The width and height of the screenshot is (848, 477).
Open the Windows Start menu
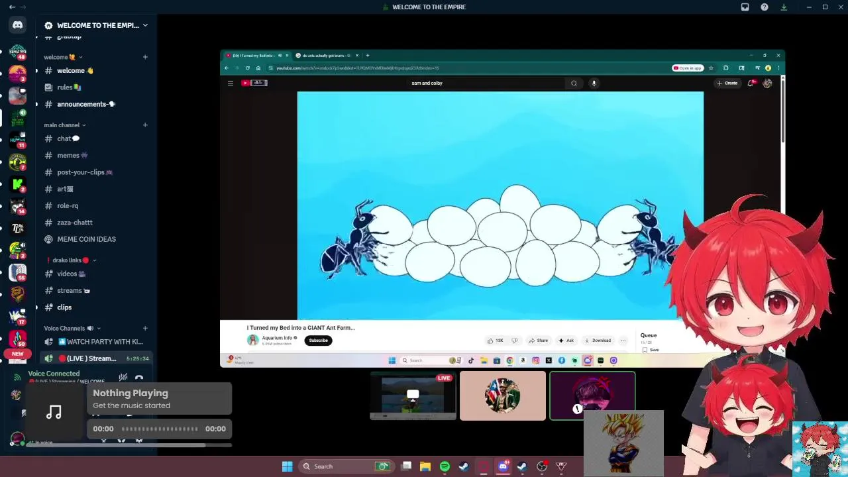[287, 466]
